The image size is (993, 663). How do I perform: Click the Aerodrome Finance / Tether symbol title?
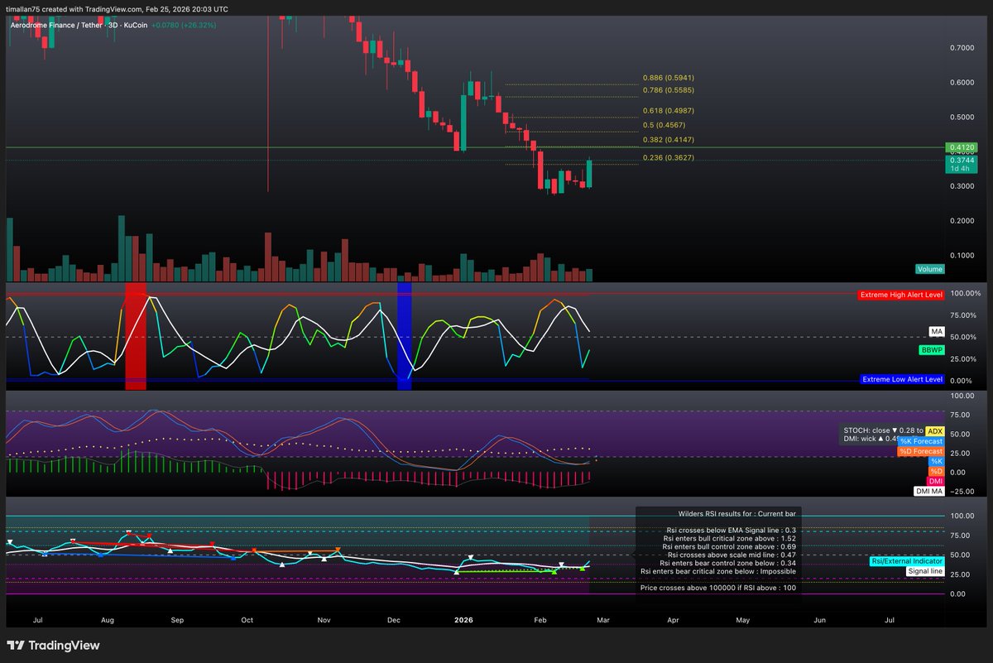pos(59,25)
